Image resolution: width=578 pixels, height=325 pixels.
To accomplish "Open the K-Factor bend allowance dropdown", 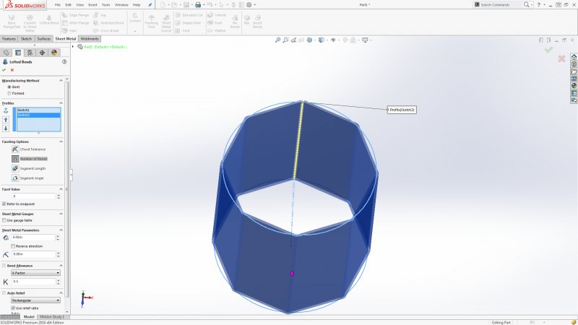I will [35, 273].
